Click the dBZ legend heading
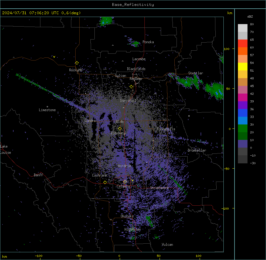 pyautogui.click(x=250, y=17)
